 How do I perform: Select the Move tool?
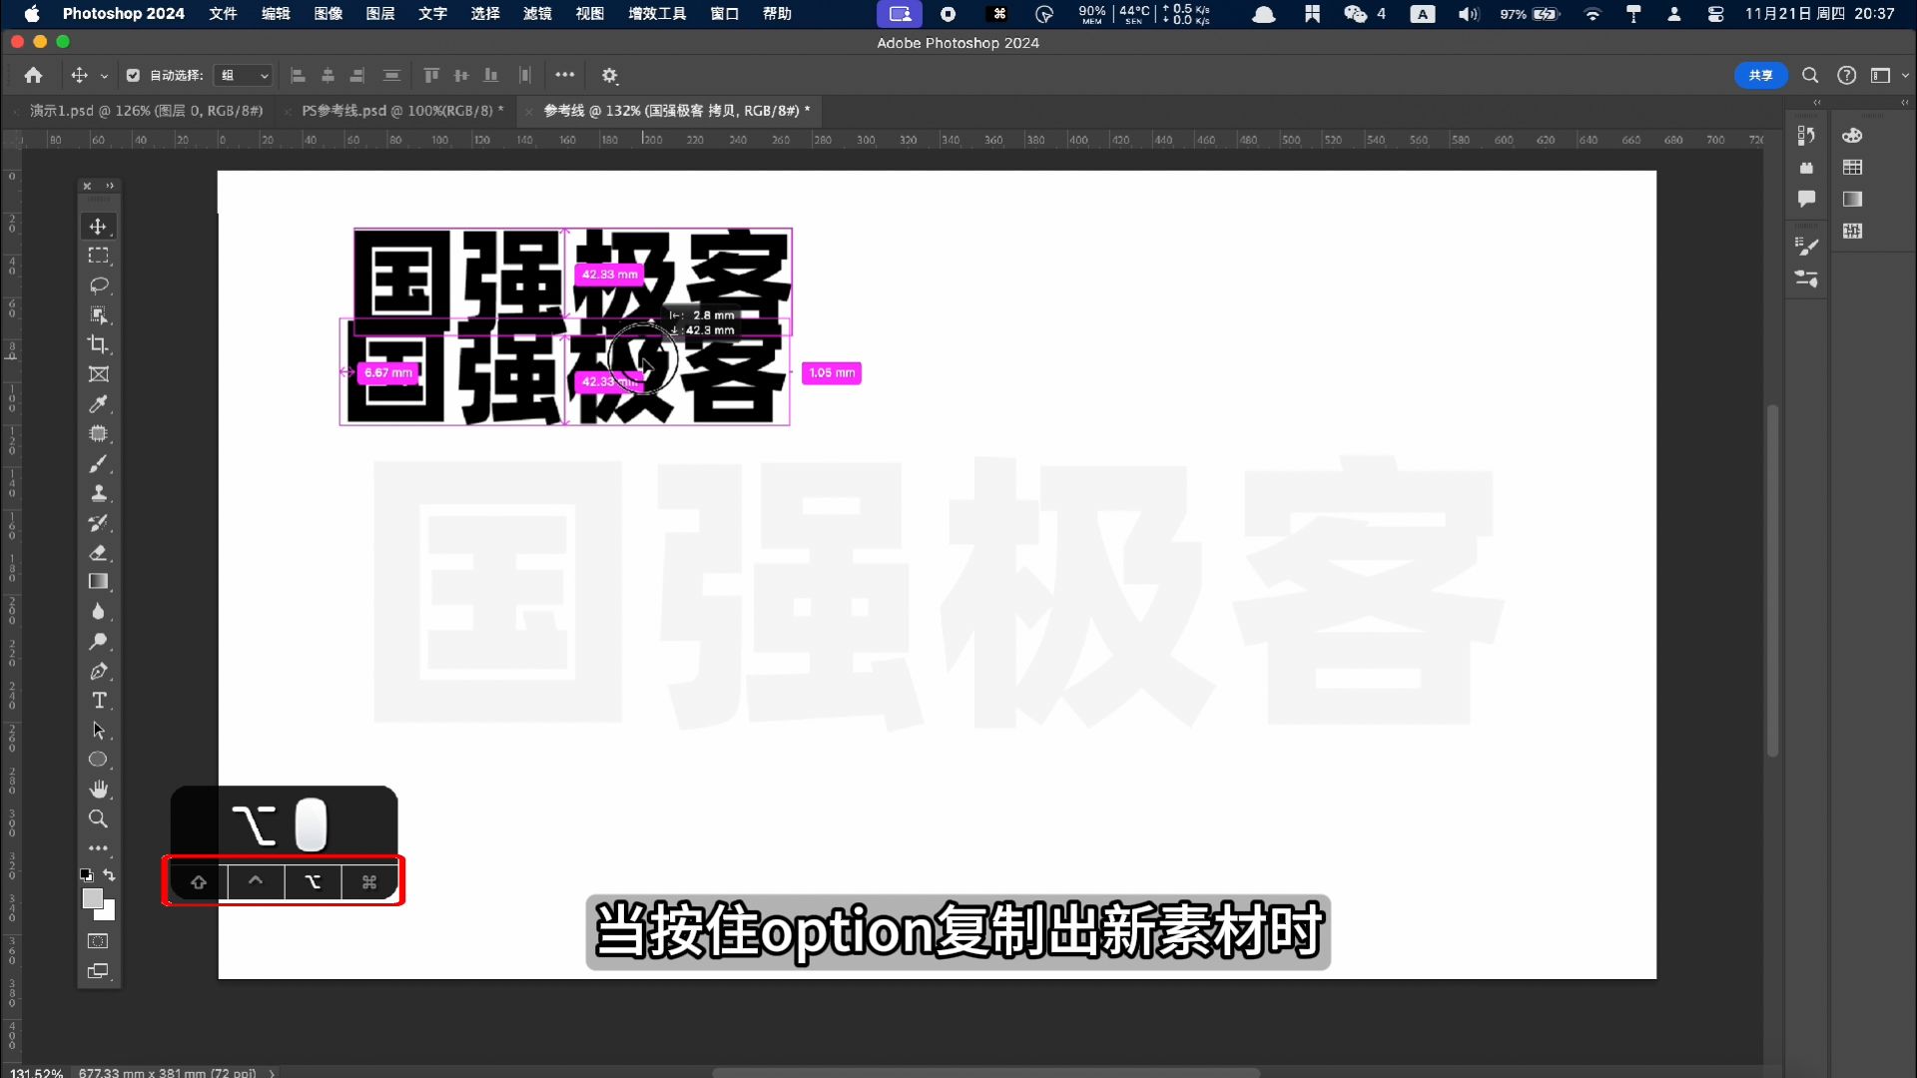coord(99,227)
